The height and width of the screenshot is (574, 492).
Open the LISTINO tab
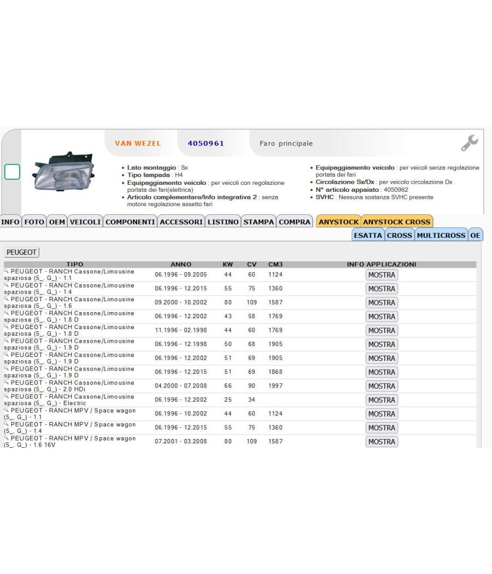pyautogui.click(x=223, y=222)
